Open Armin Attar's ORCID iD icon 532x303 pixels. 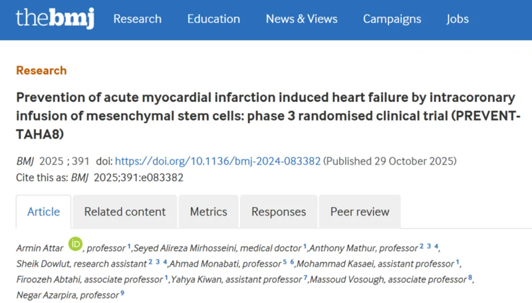pos(75,246)
